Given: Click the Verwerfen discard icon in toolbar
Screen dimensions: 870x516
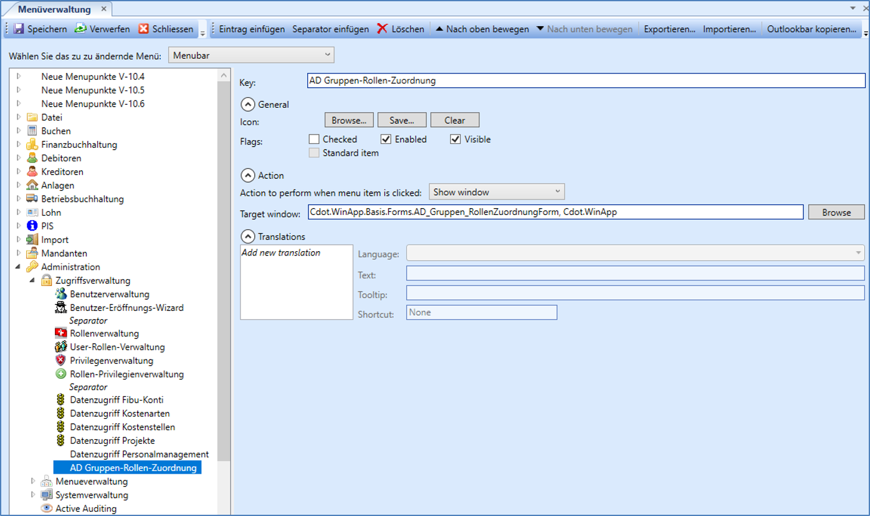Looking at the screenshot, I should tap(81, 29).
